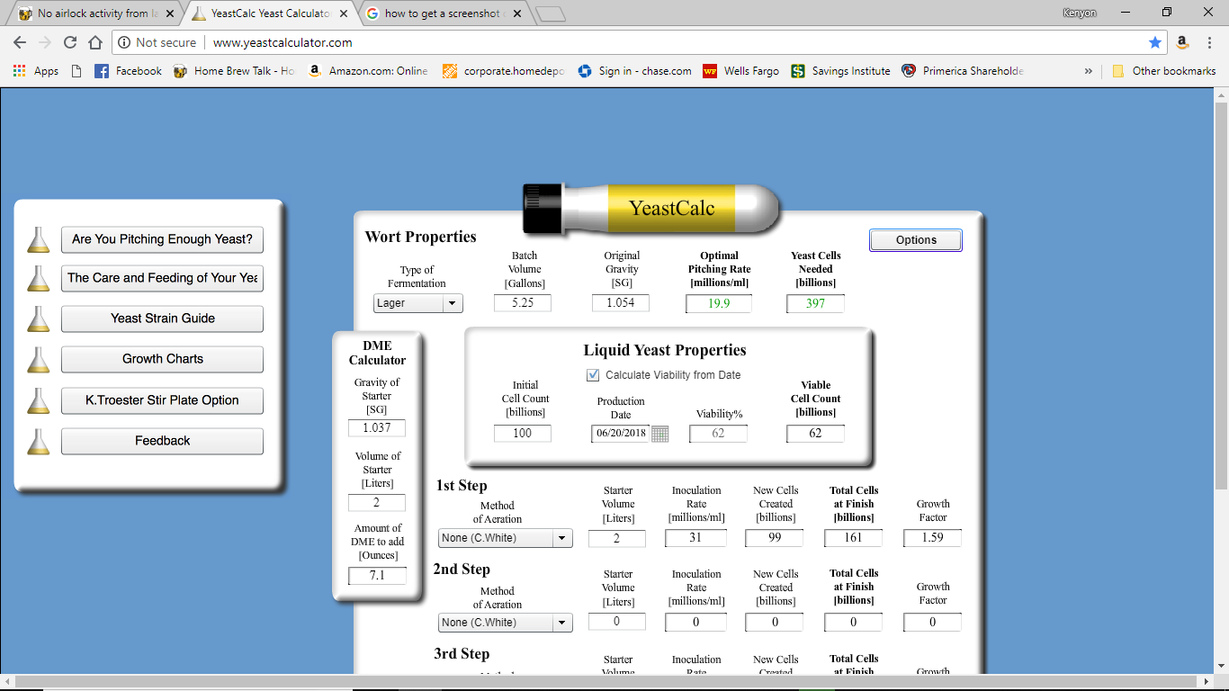Click the YeastCalc vial logo
This screenshot has height=691, width=1229.
coord(651,208)
